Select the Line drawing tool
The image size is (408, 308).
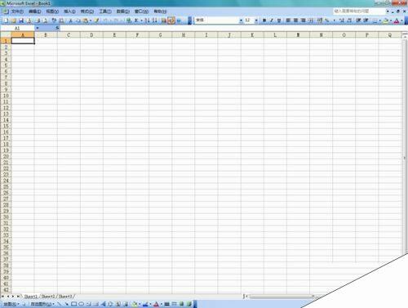pos(59,304)
